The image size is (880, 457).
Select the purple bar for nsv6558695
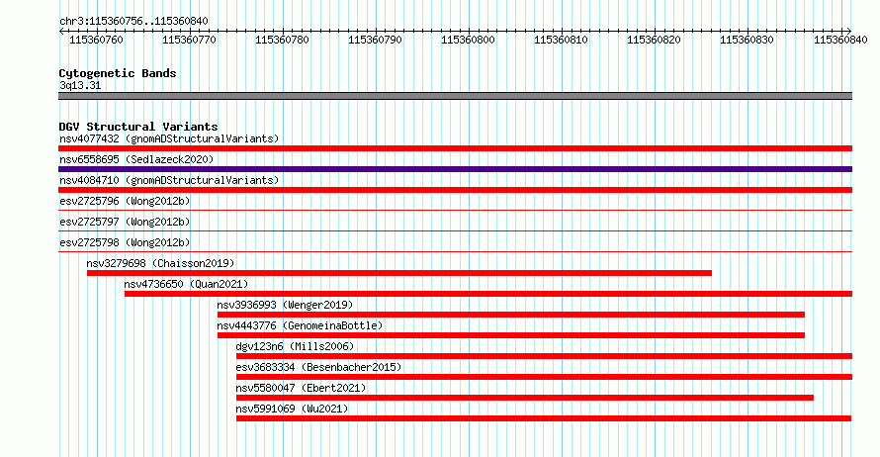click(455, 169)
